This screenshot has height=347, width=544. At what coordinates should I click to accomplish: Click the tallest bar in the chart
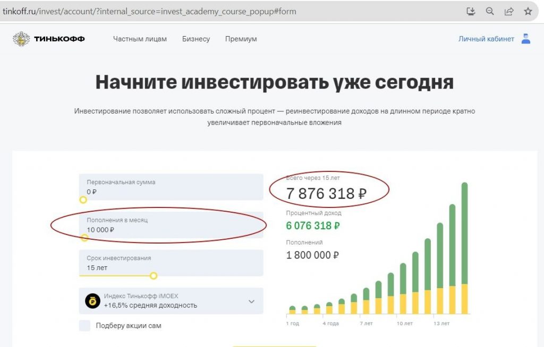(x=464, y=248)
